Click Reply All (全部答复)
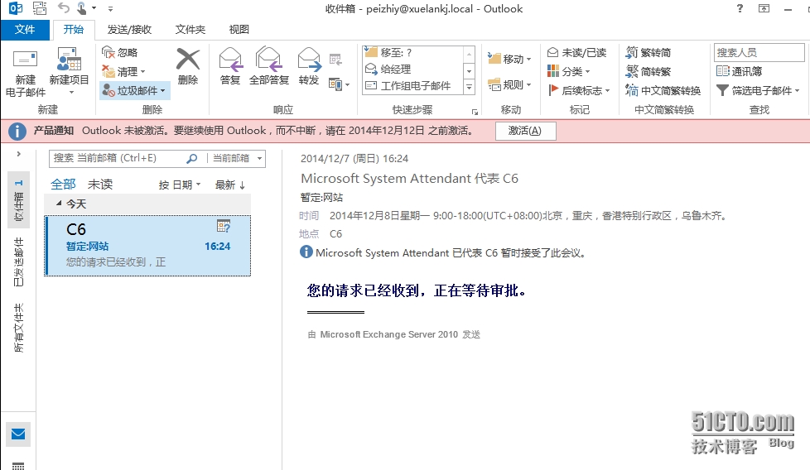 [268, 66]
